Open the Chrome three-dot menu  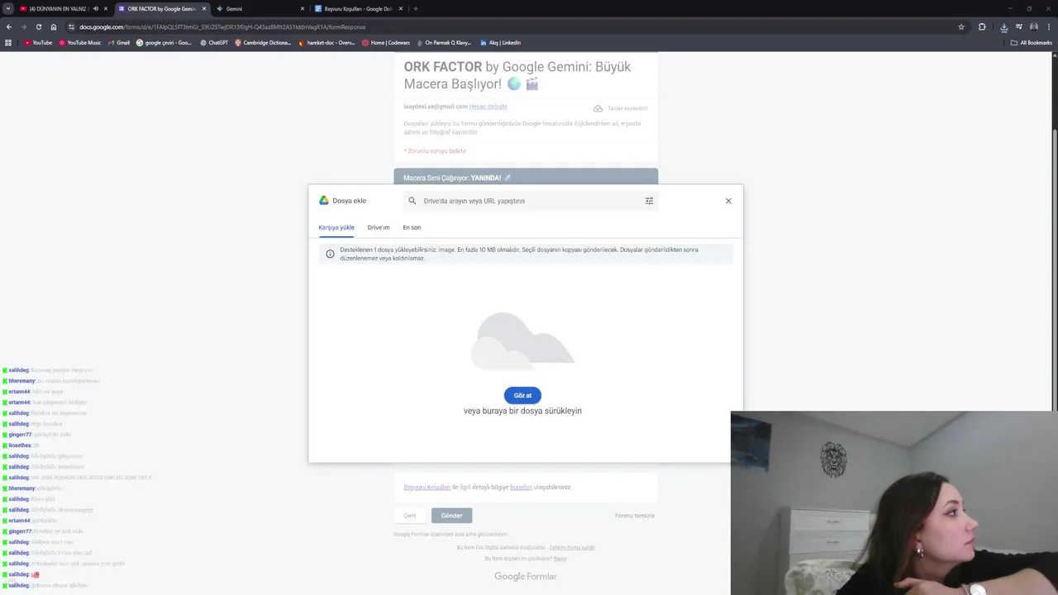tap(1048, 26)
